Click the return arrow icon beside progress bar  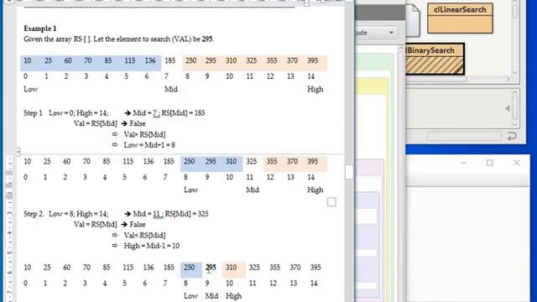pyautogui.click(x=512, y=136)
